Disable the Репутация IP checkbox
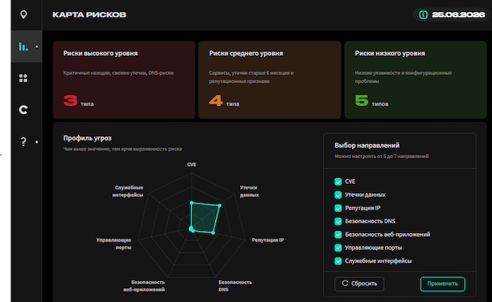The image size is (492, 302). (338, 208)
